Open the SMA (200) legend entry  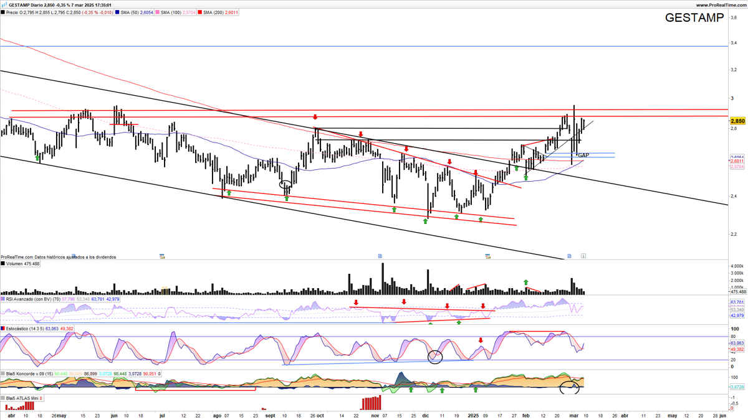pos(218,12)
